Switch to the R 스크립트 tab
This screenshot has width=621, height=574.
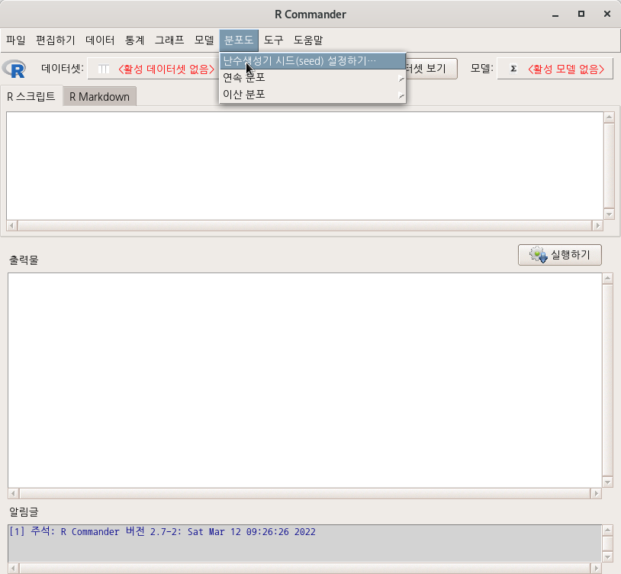(31, 96)
